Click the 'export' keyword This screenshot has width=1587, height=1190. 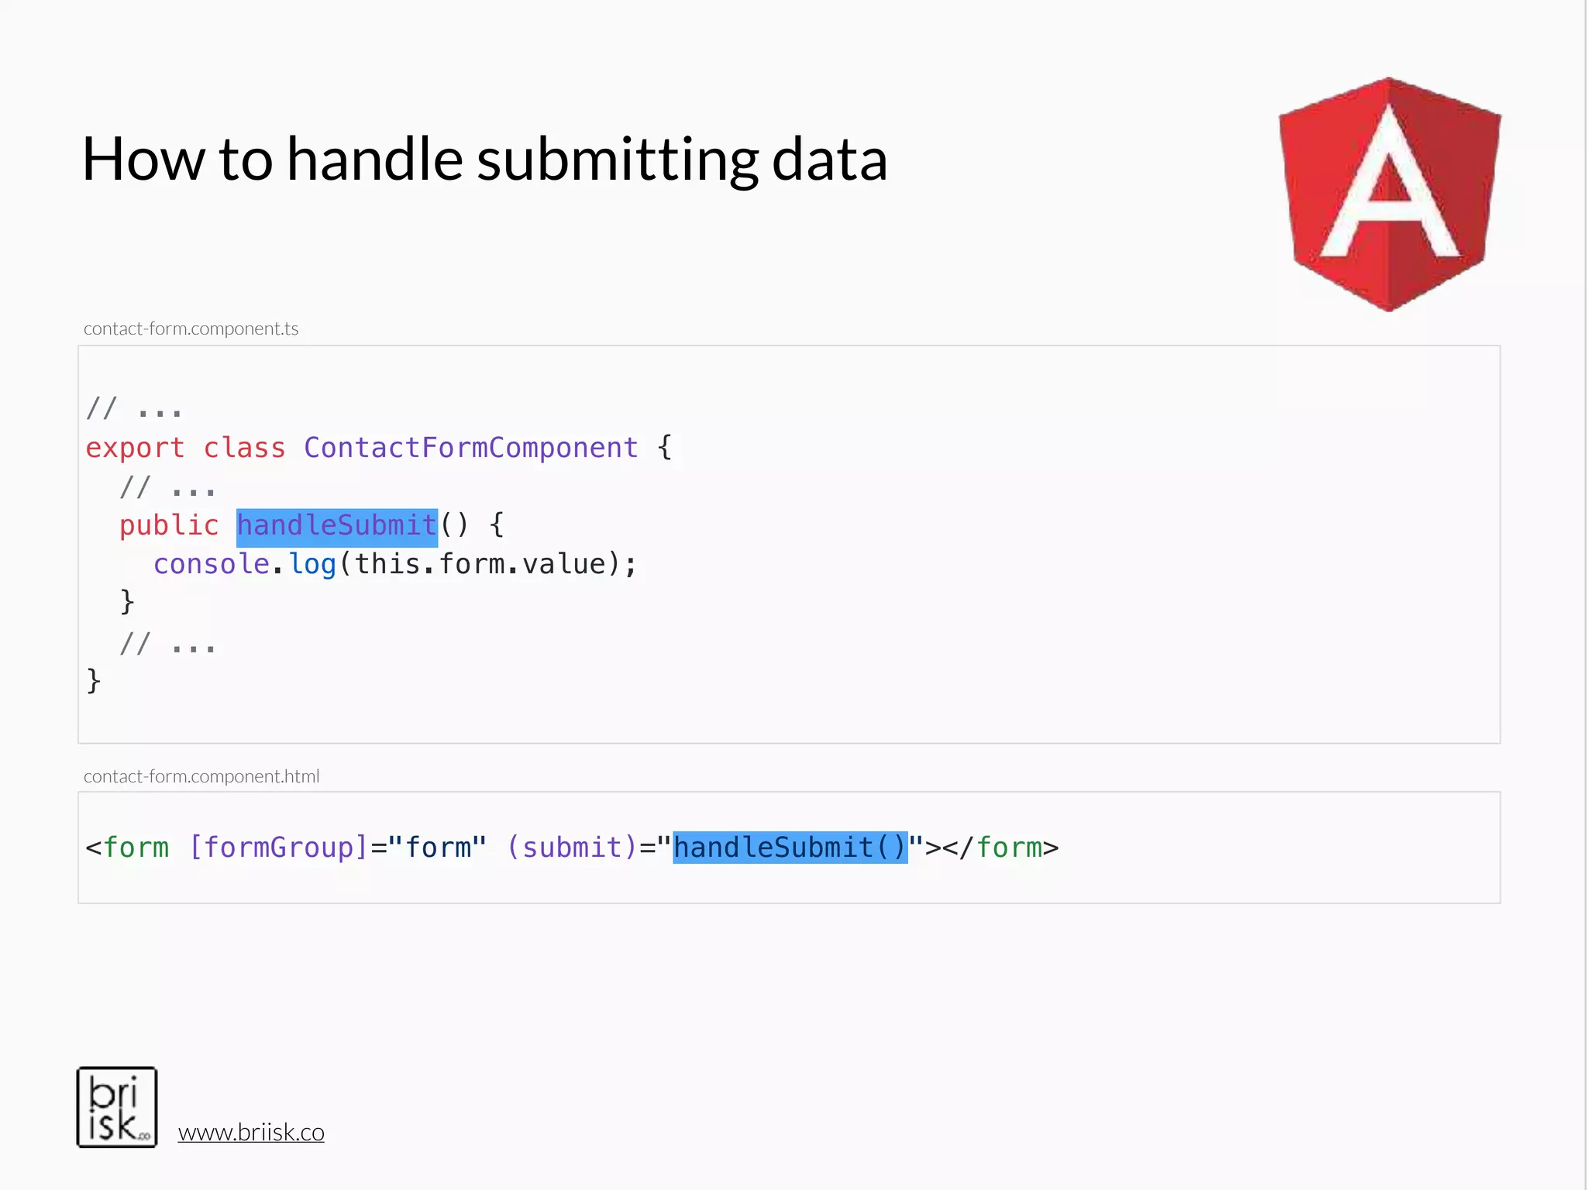(135, 449)
